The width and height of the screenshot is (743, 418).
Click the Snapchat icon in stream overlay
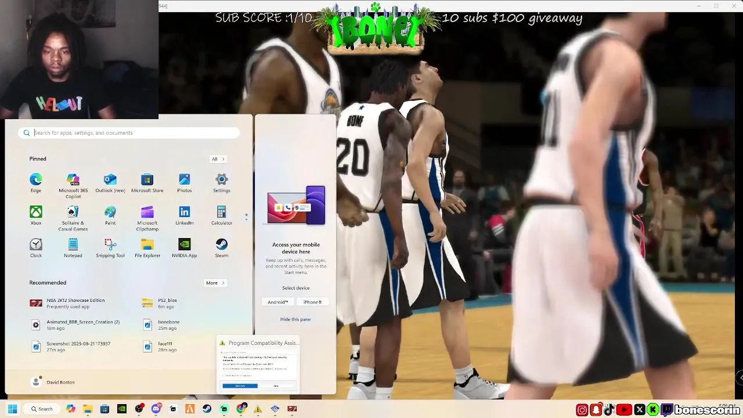(596, 410)
